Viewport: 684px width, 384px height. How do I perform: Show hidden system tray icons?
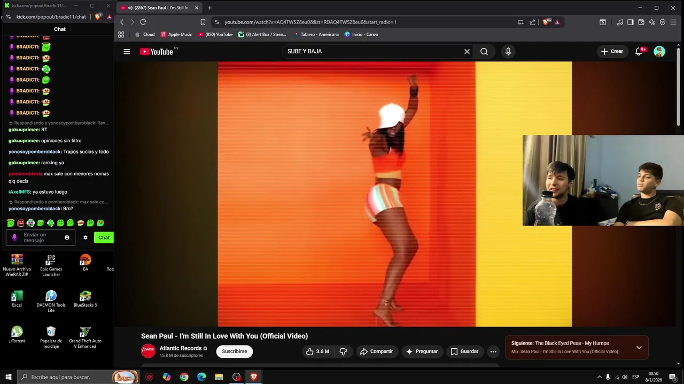point(599,377)
